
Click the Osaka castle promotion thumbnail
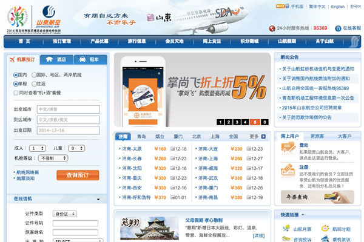149,228
